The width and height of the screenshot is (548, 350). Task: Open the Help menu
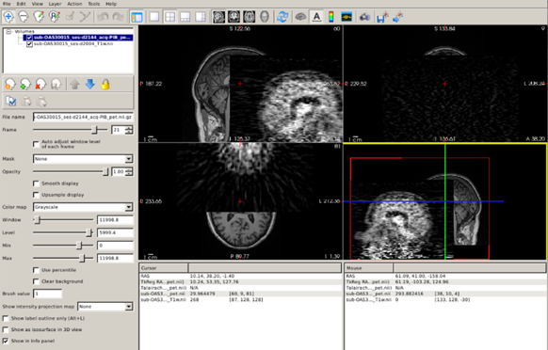pos(111,4)
